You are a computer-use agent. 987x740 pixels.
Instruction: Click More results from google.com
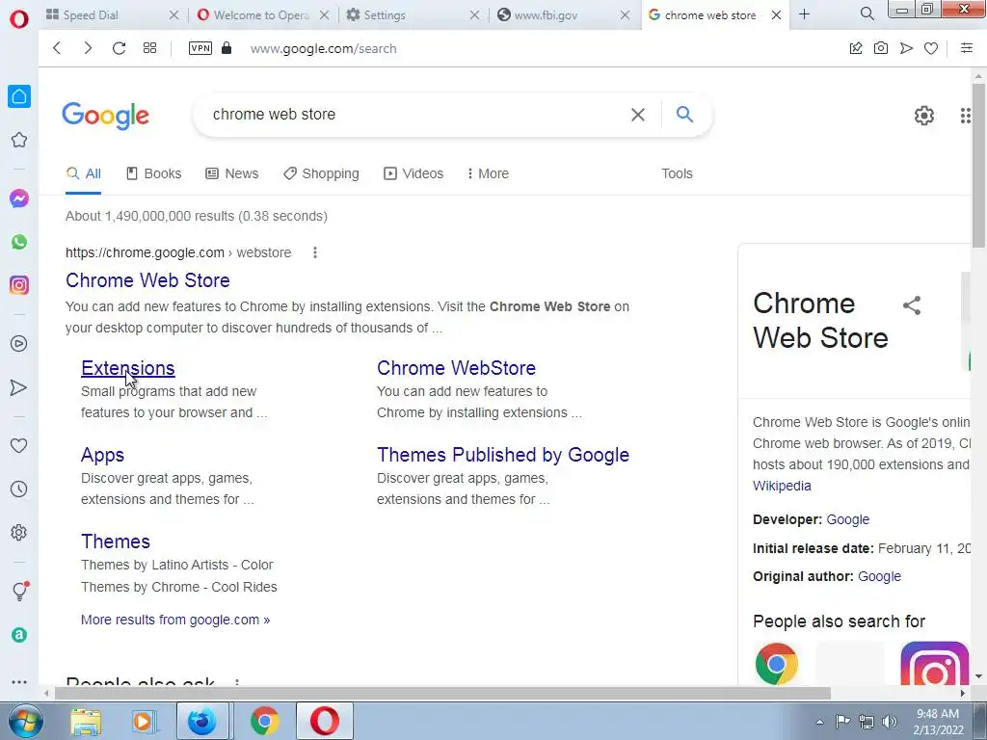tap(175, 620)
